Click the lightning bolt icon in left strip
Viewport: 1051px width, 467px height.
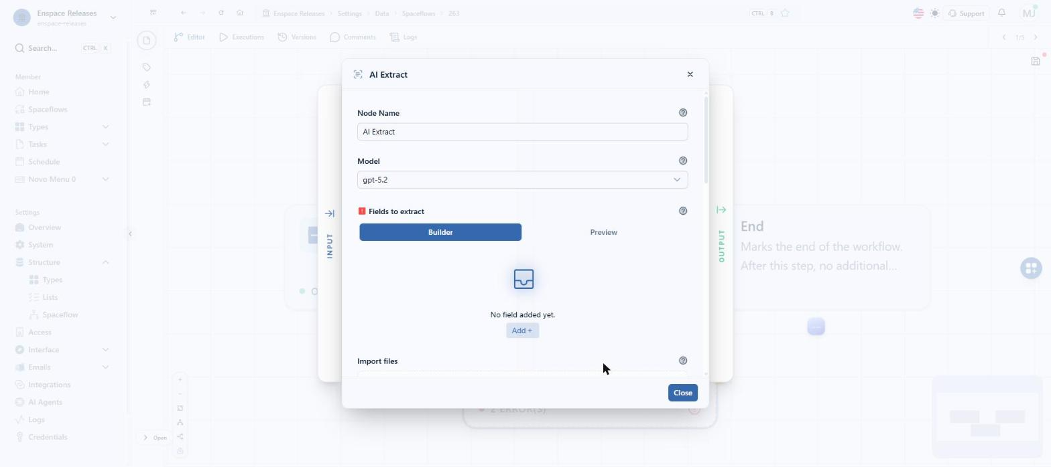point(147,85)
